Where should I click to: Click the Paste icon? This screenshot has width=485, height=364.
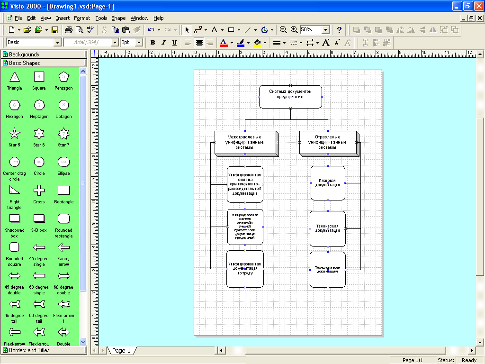pyautogui.click(x=126, y=30)
